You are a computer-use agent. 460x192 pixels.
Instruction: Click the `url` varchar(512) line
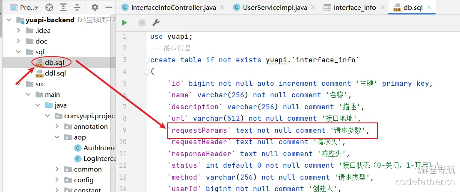click(264, 119)
